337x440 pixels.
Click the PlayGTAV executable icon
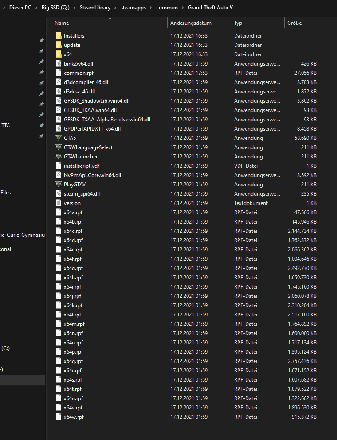point(59,185)
